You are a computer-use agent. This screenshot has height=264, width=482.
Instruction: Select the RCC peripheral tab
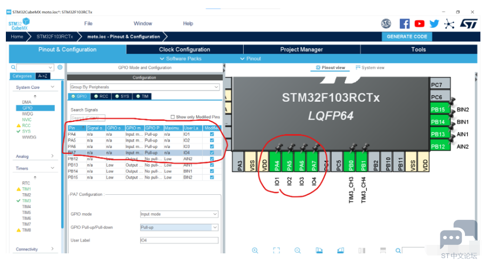tap(101, 96)
